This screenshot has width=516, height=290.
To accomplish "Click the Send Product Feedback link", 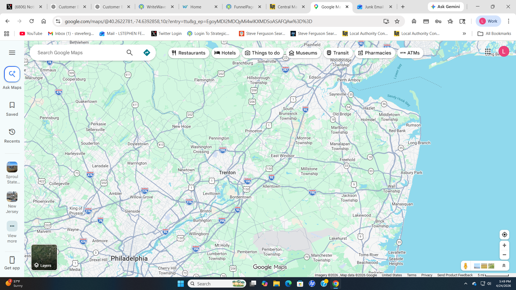I will [455, 275].
